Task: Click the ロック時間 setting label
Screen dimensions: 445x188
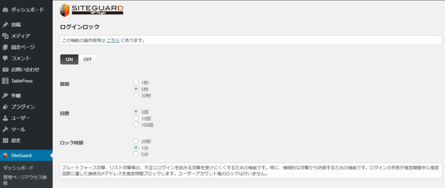Action: coord(72,143)
